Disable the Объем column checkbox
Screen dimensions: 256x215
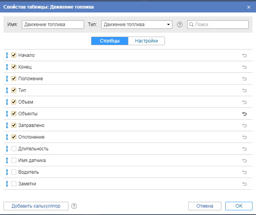(x=14, y=102)
